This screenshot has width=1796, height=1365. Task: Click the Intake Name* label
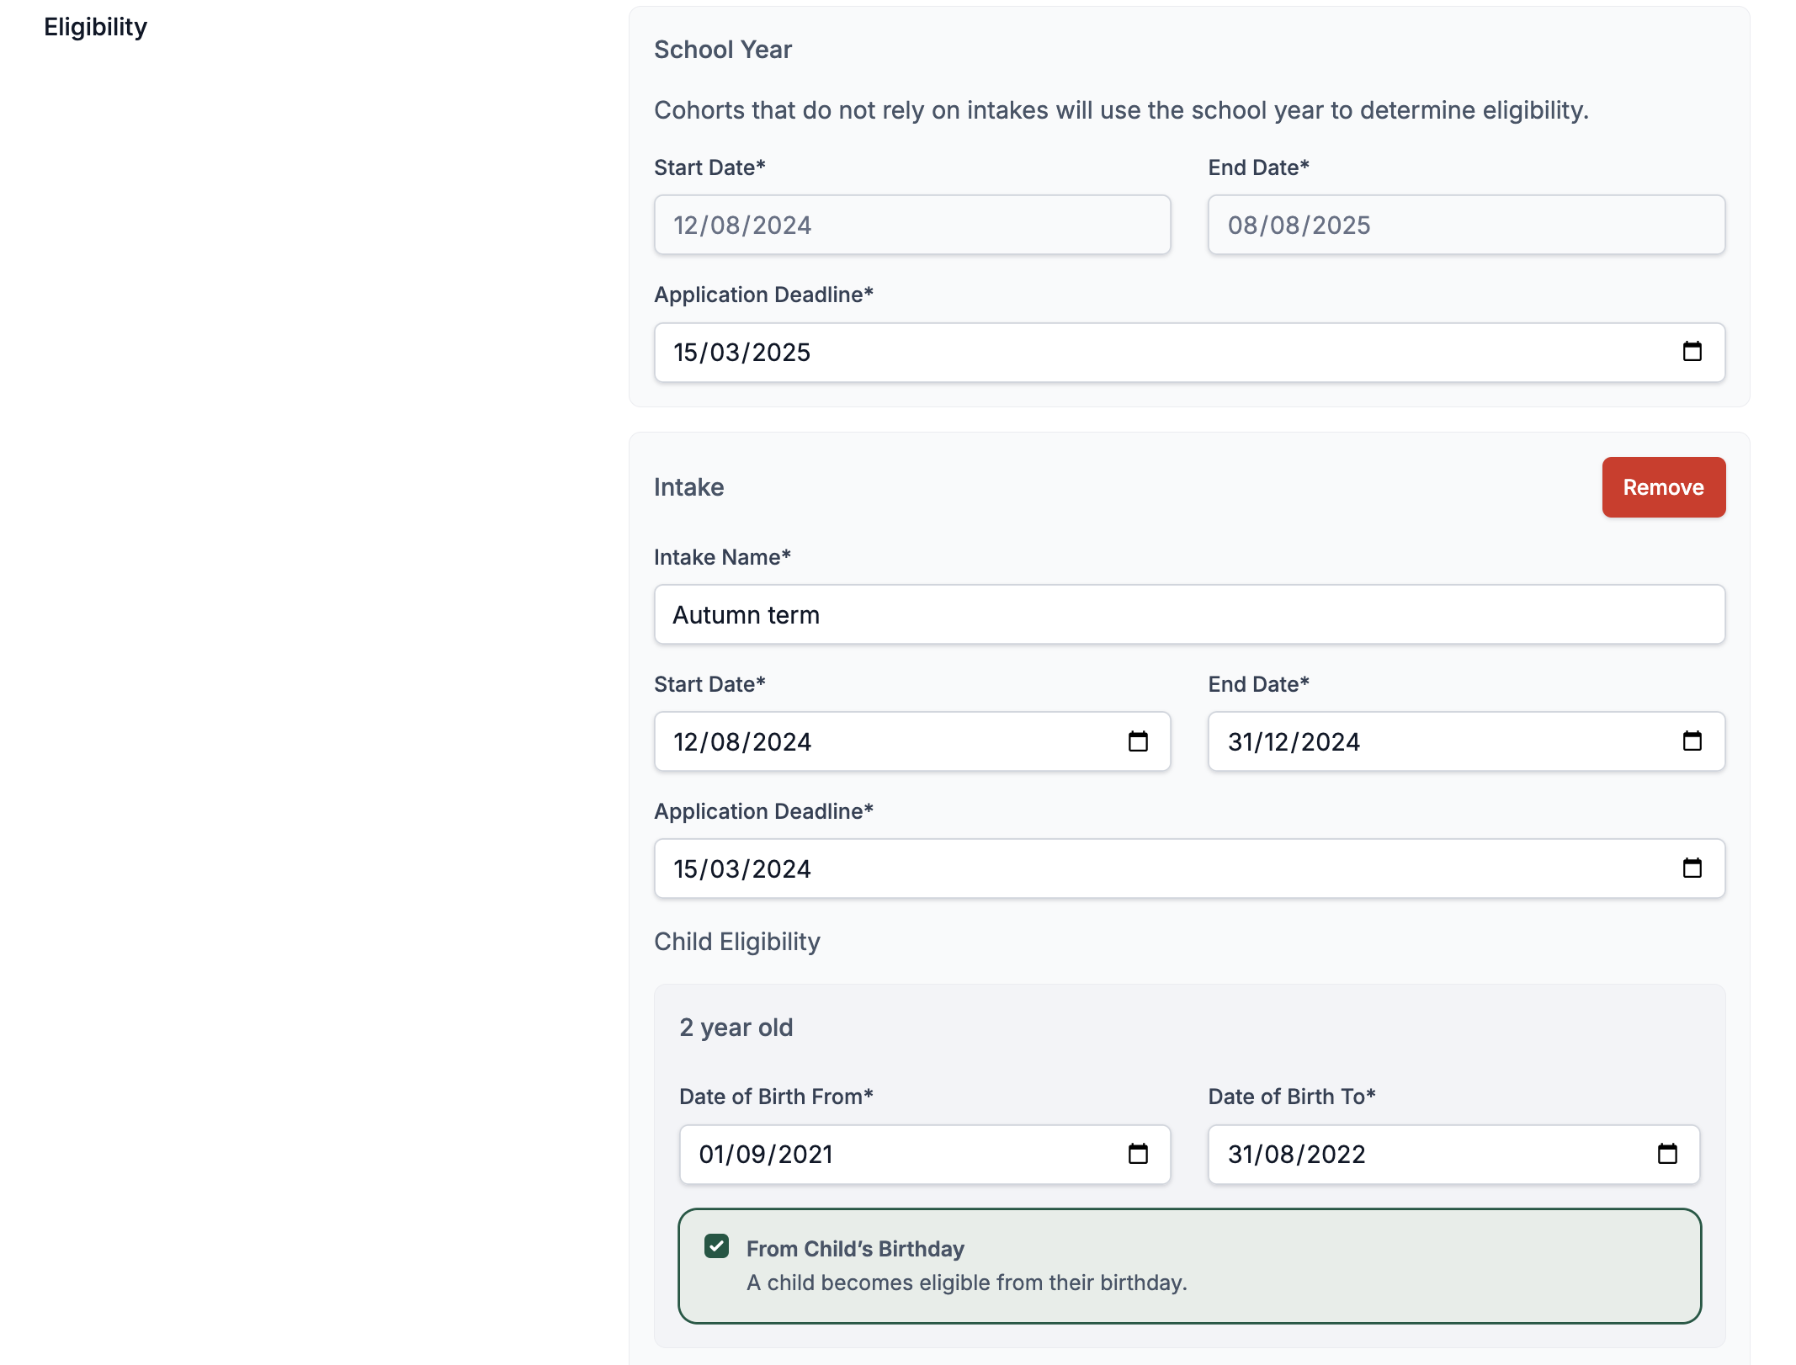[x=722, y=557]
